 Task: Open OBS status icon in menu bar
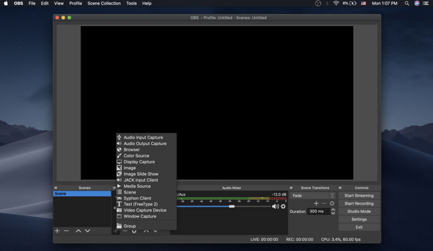pos(318,3)
